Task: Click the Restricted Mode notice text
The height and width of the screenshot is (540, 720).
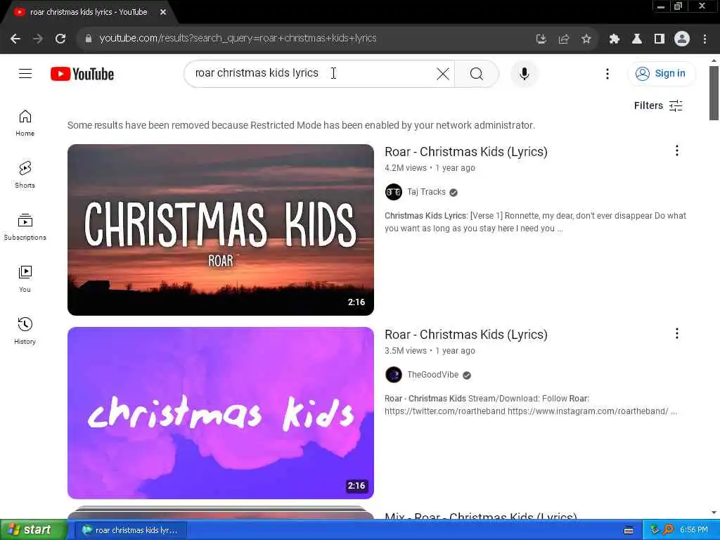Action: pos(301,125)
